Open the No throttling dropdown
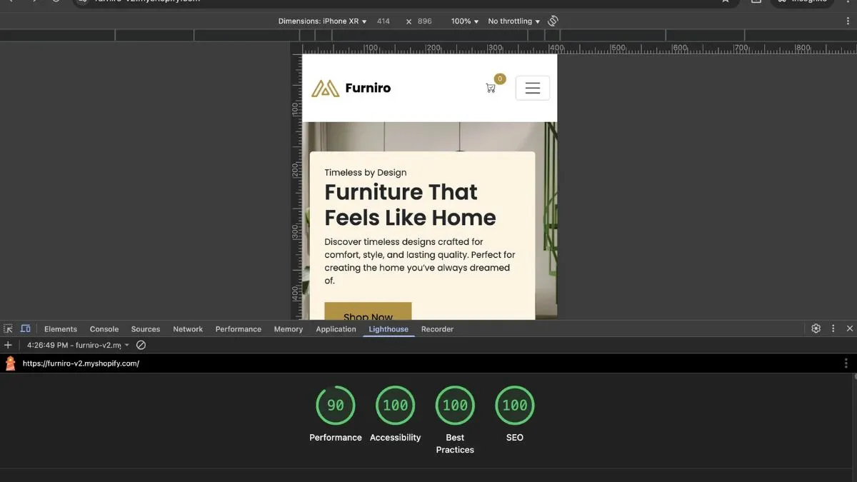The image size is (857, 482). point(513,21)
